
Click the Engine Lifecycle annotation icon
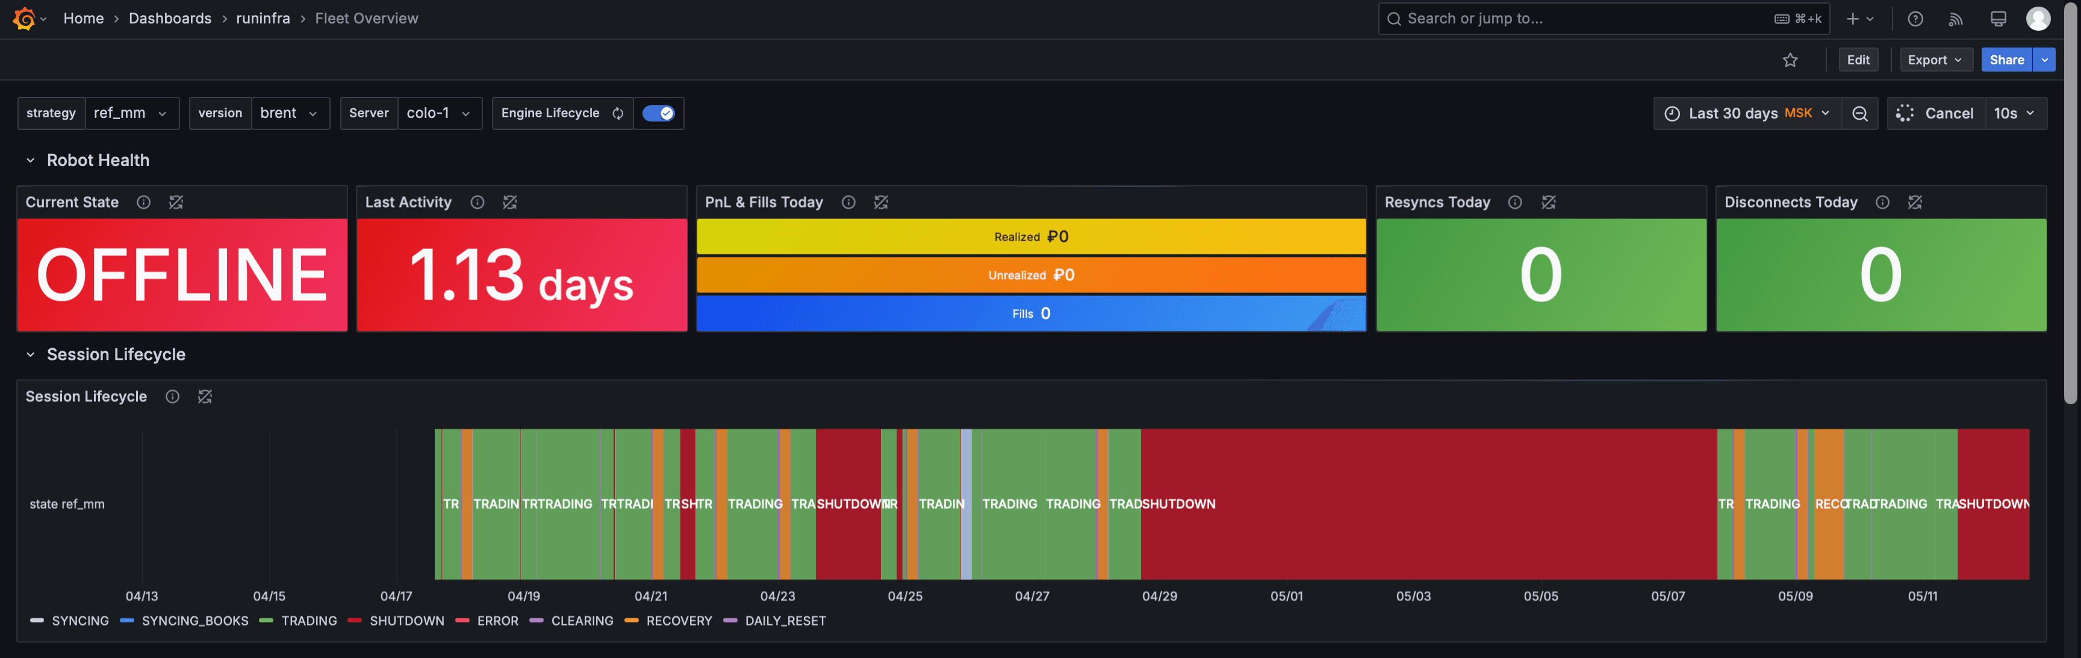point(618,114)
